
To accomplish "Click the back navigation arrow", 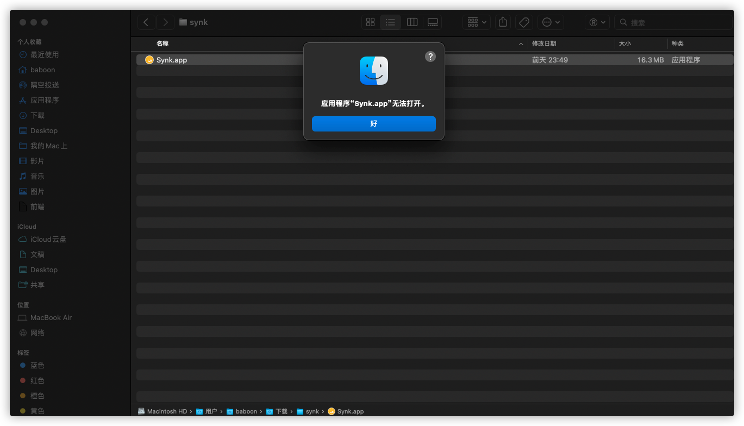I will tap(146, 22).
